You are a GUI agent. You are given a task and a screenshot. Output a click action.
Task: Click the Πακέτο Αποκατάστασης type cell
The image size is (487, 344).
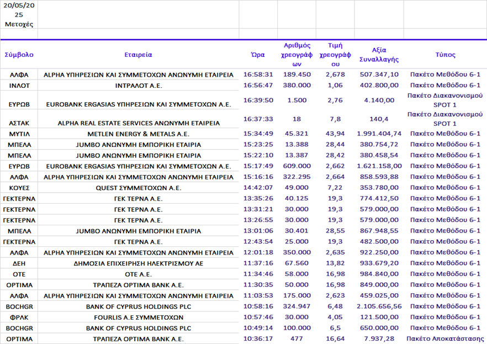445,338
